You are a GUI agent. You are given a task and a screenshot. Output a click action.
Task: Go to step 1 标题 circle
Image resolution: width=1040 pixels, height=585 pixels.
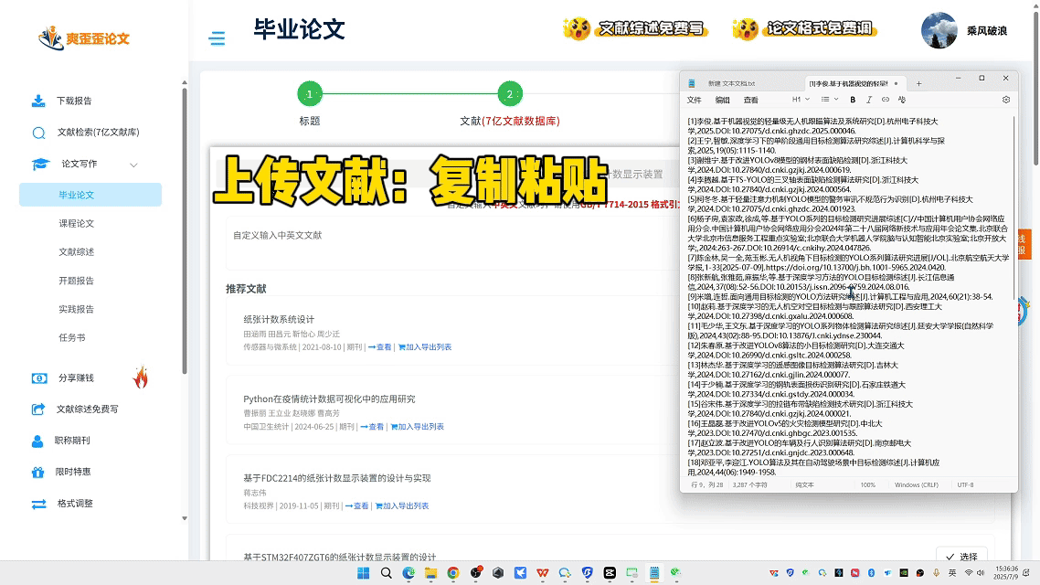(310, 94)
